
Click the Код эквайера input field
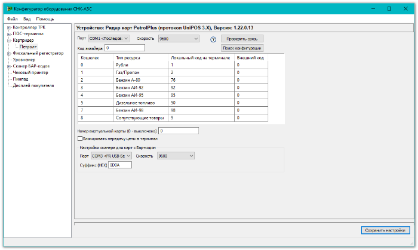[124, 48]
